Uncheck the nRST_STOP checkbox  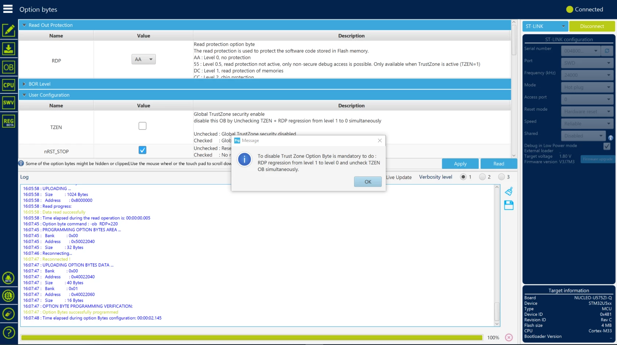[x=142, y=150]
